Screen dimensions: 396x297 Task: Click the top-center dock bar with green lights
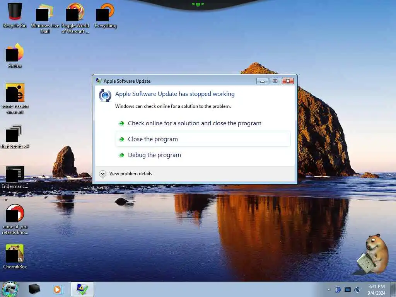click(x=198, y=5)
